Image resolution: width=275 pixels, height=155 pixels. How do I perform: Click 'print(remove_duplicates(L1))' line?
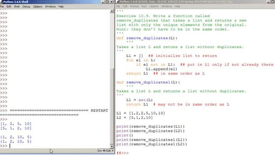tap(150, 127)
